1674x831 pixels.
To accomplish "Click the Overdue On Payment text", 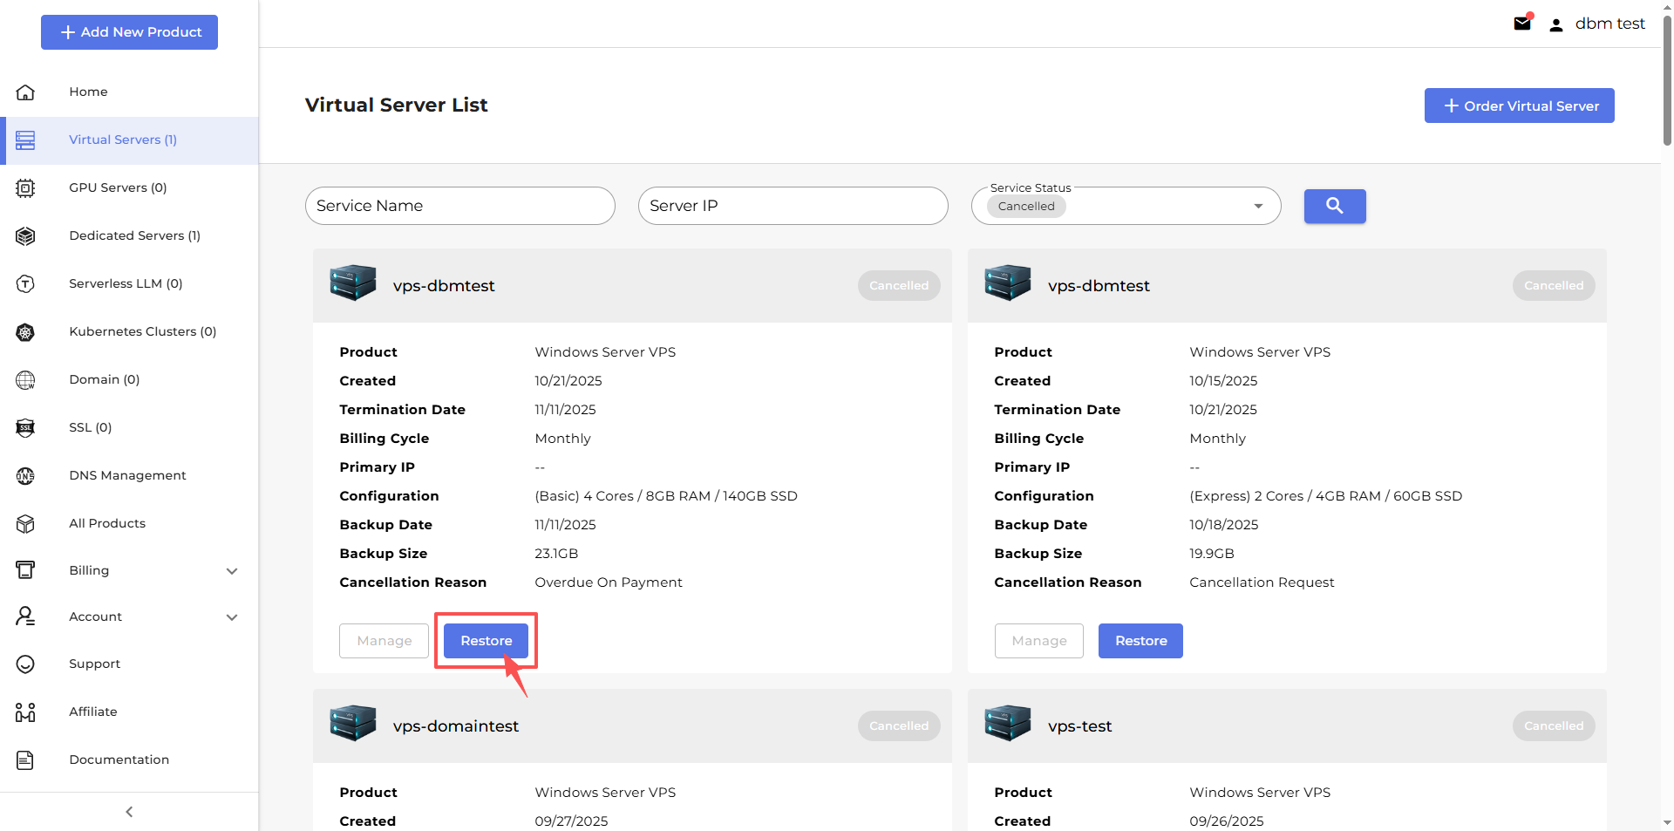I will click(x=609, y=582).
